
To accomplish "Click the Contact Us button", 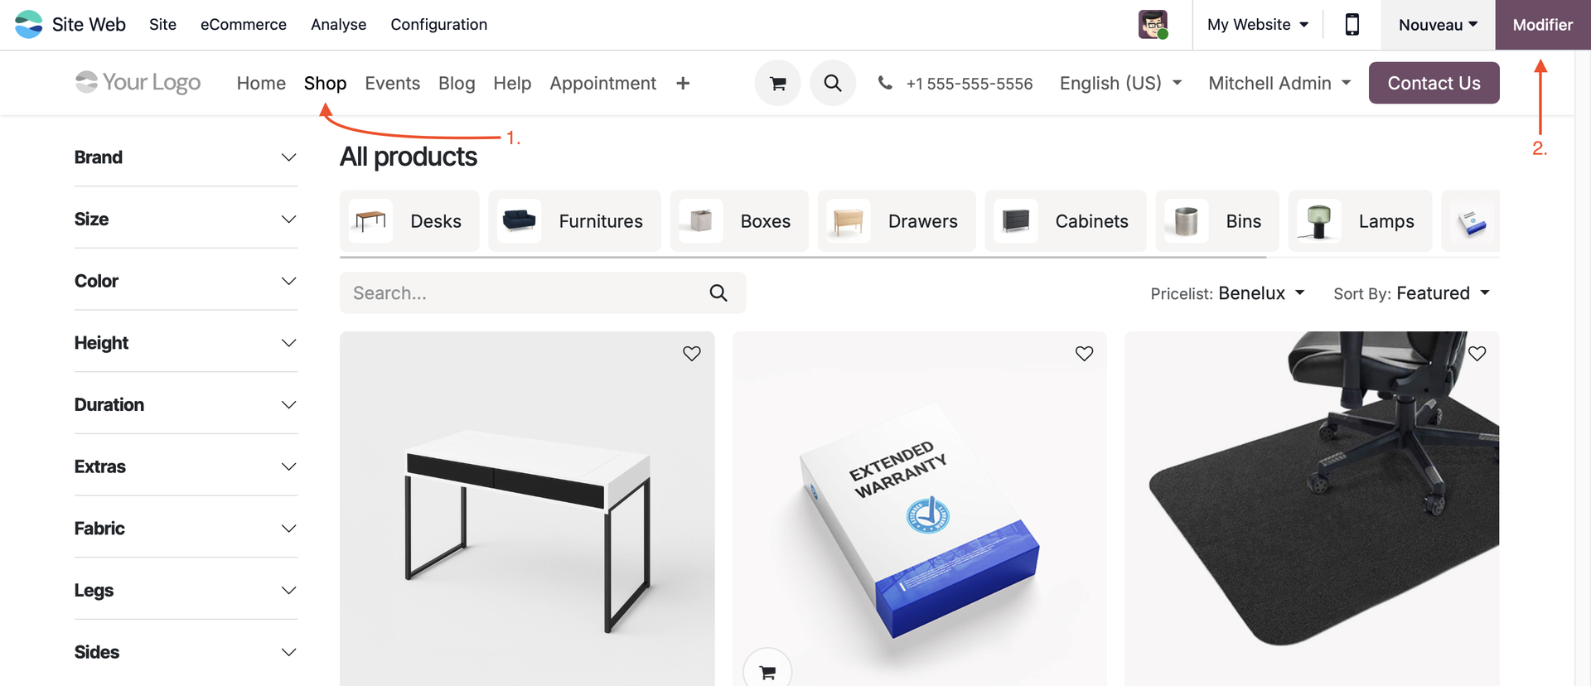I will 1434,83.
